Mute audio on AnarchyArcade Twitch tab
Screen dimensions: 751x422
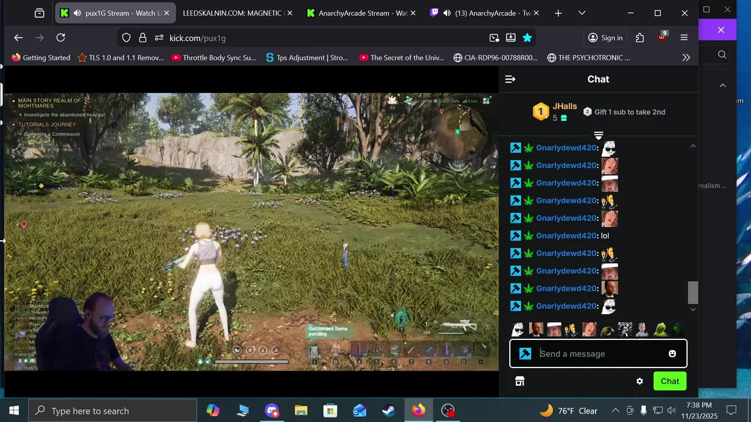click(x=447, y=13)
